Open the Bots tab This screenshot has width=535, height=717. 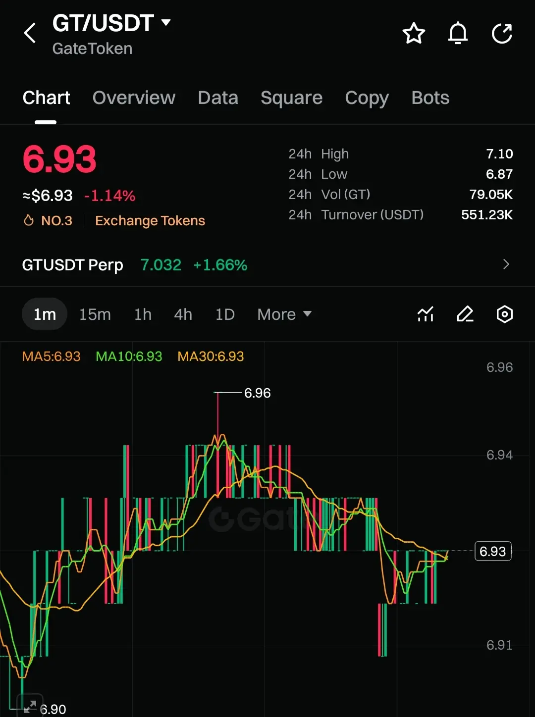430,98
